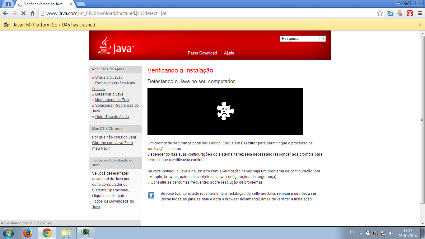This screenshot has width=425, height=239.
Task: Click the speaker volume tray icon
Action: tap(391, 233)
